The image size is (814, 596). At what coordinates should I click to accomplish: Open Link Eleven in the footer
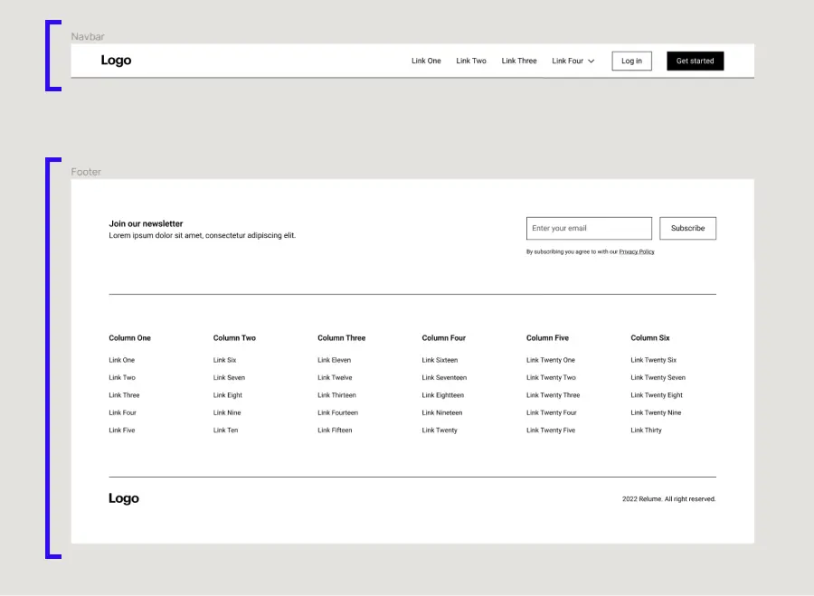click(335, 360)
